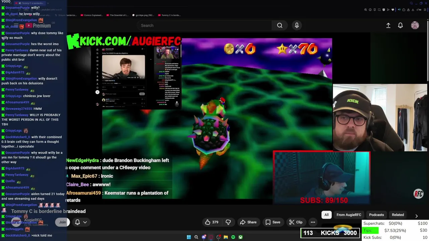The height and width of the screenshot is (241, 429).
Task: Like the video with 379 likes
Action: pyautogui.click(x=211, y=222)
